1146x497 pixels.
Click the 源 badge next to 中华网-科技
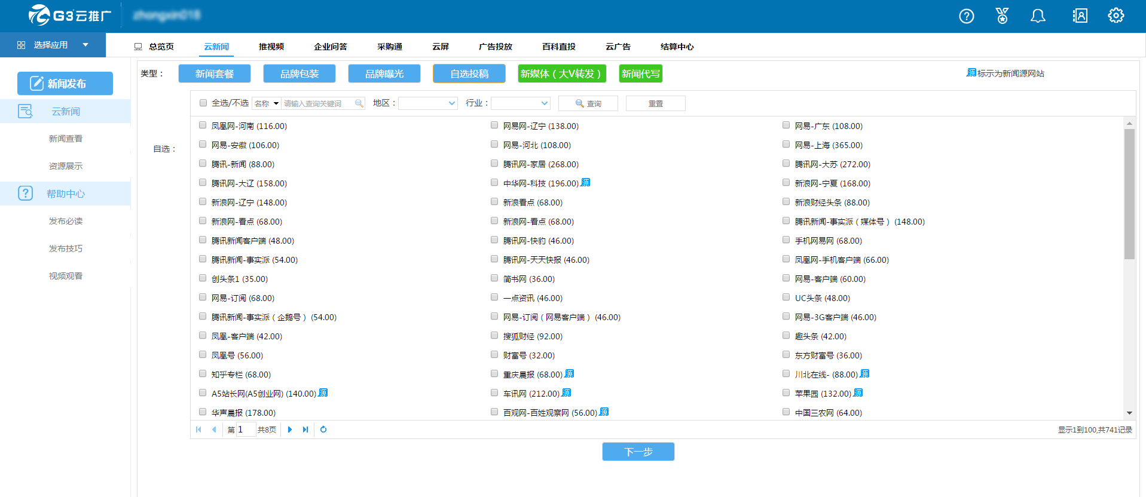point(585,182)
